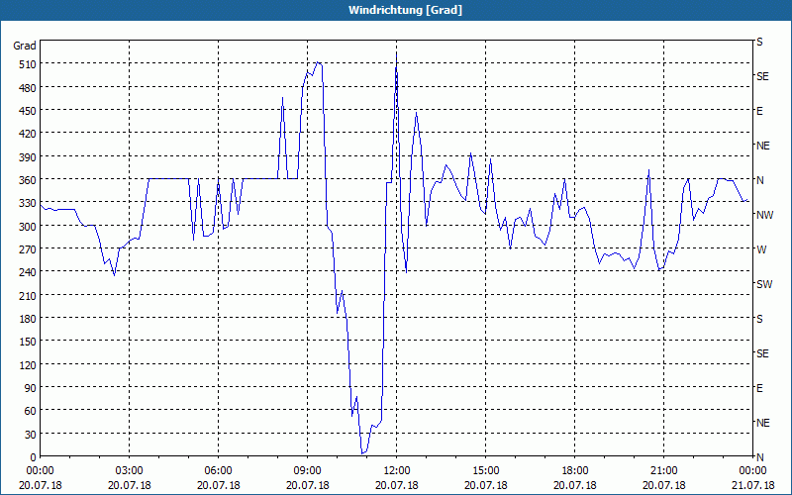Select the 15:00 time axis label
The image size is (792, 495).
[x=486, y=471]
